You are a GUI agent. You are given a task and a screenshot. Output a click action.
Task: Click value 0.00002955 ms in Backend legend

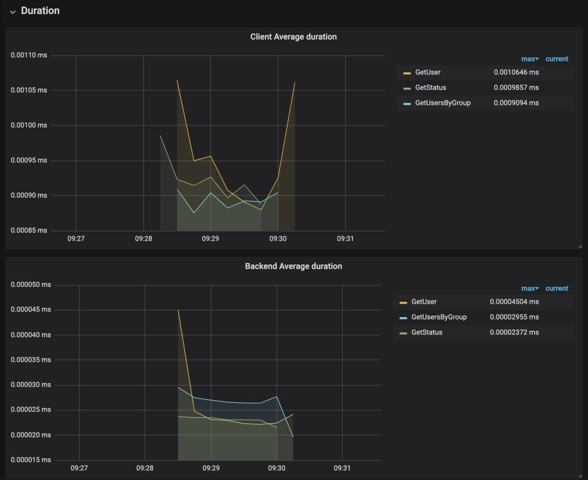(514, 317)
